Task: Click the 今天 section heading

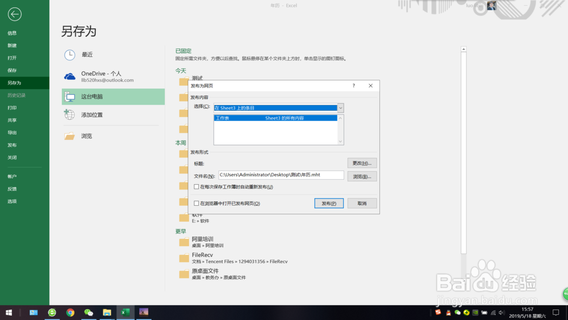Action: [181, 71]
